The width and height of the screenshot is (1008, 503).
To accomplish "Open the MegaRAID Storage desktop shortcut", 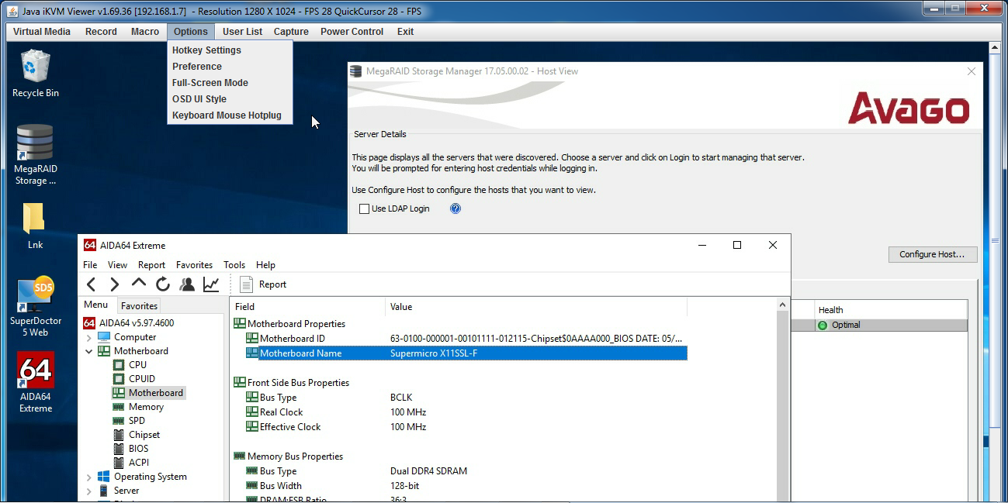I will (35, 154).
